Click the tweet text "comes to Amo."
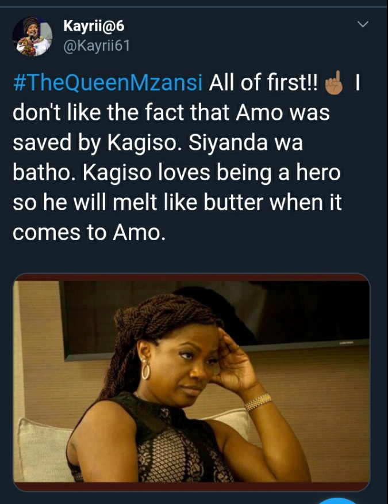This screenshot has height=504, width=388. tap(89, 233)
